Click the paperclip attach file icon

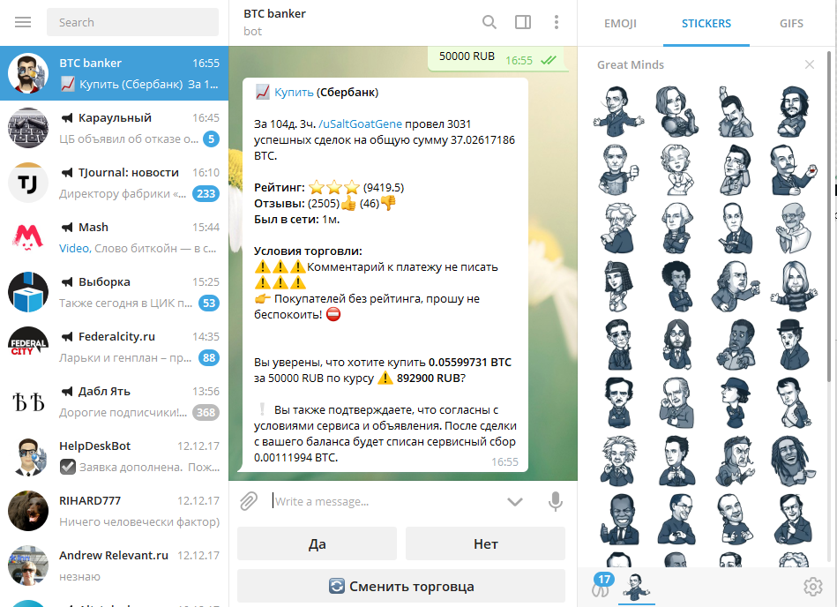tap(249, 501)
